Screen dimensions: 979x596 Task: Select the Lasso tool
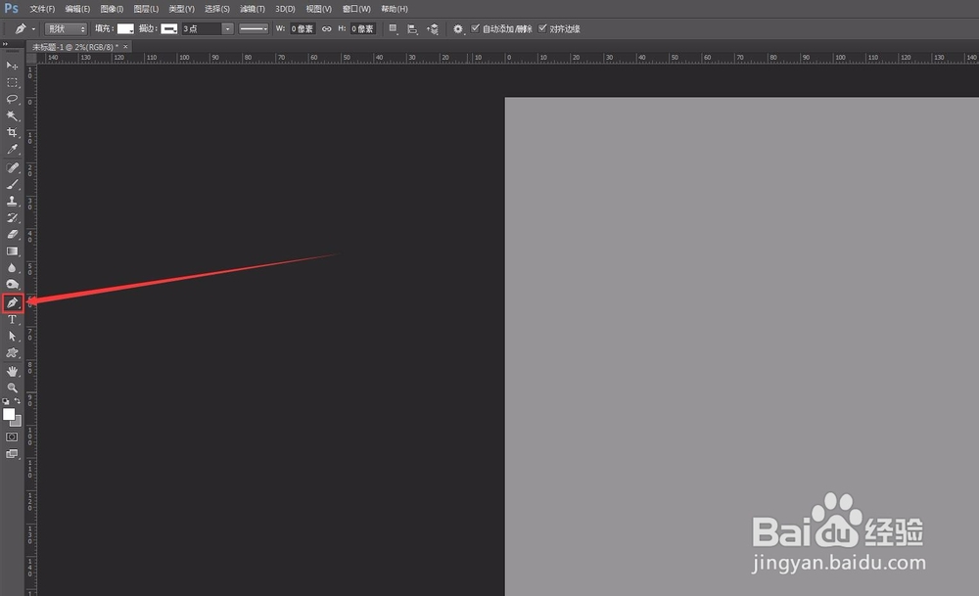[x=12, y=99]
